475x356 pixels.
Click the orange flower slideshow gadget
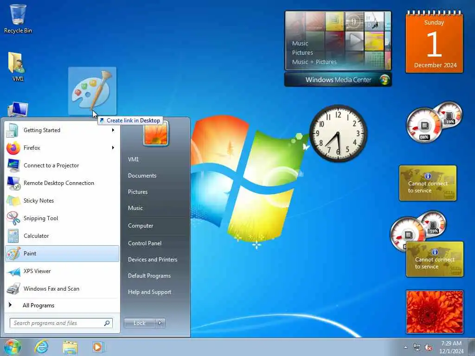click(434, 312)
